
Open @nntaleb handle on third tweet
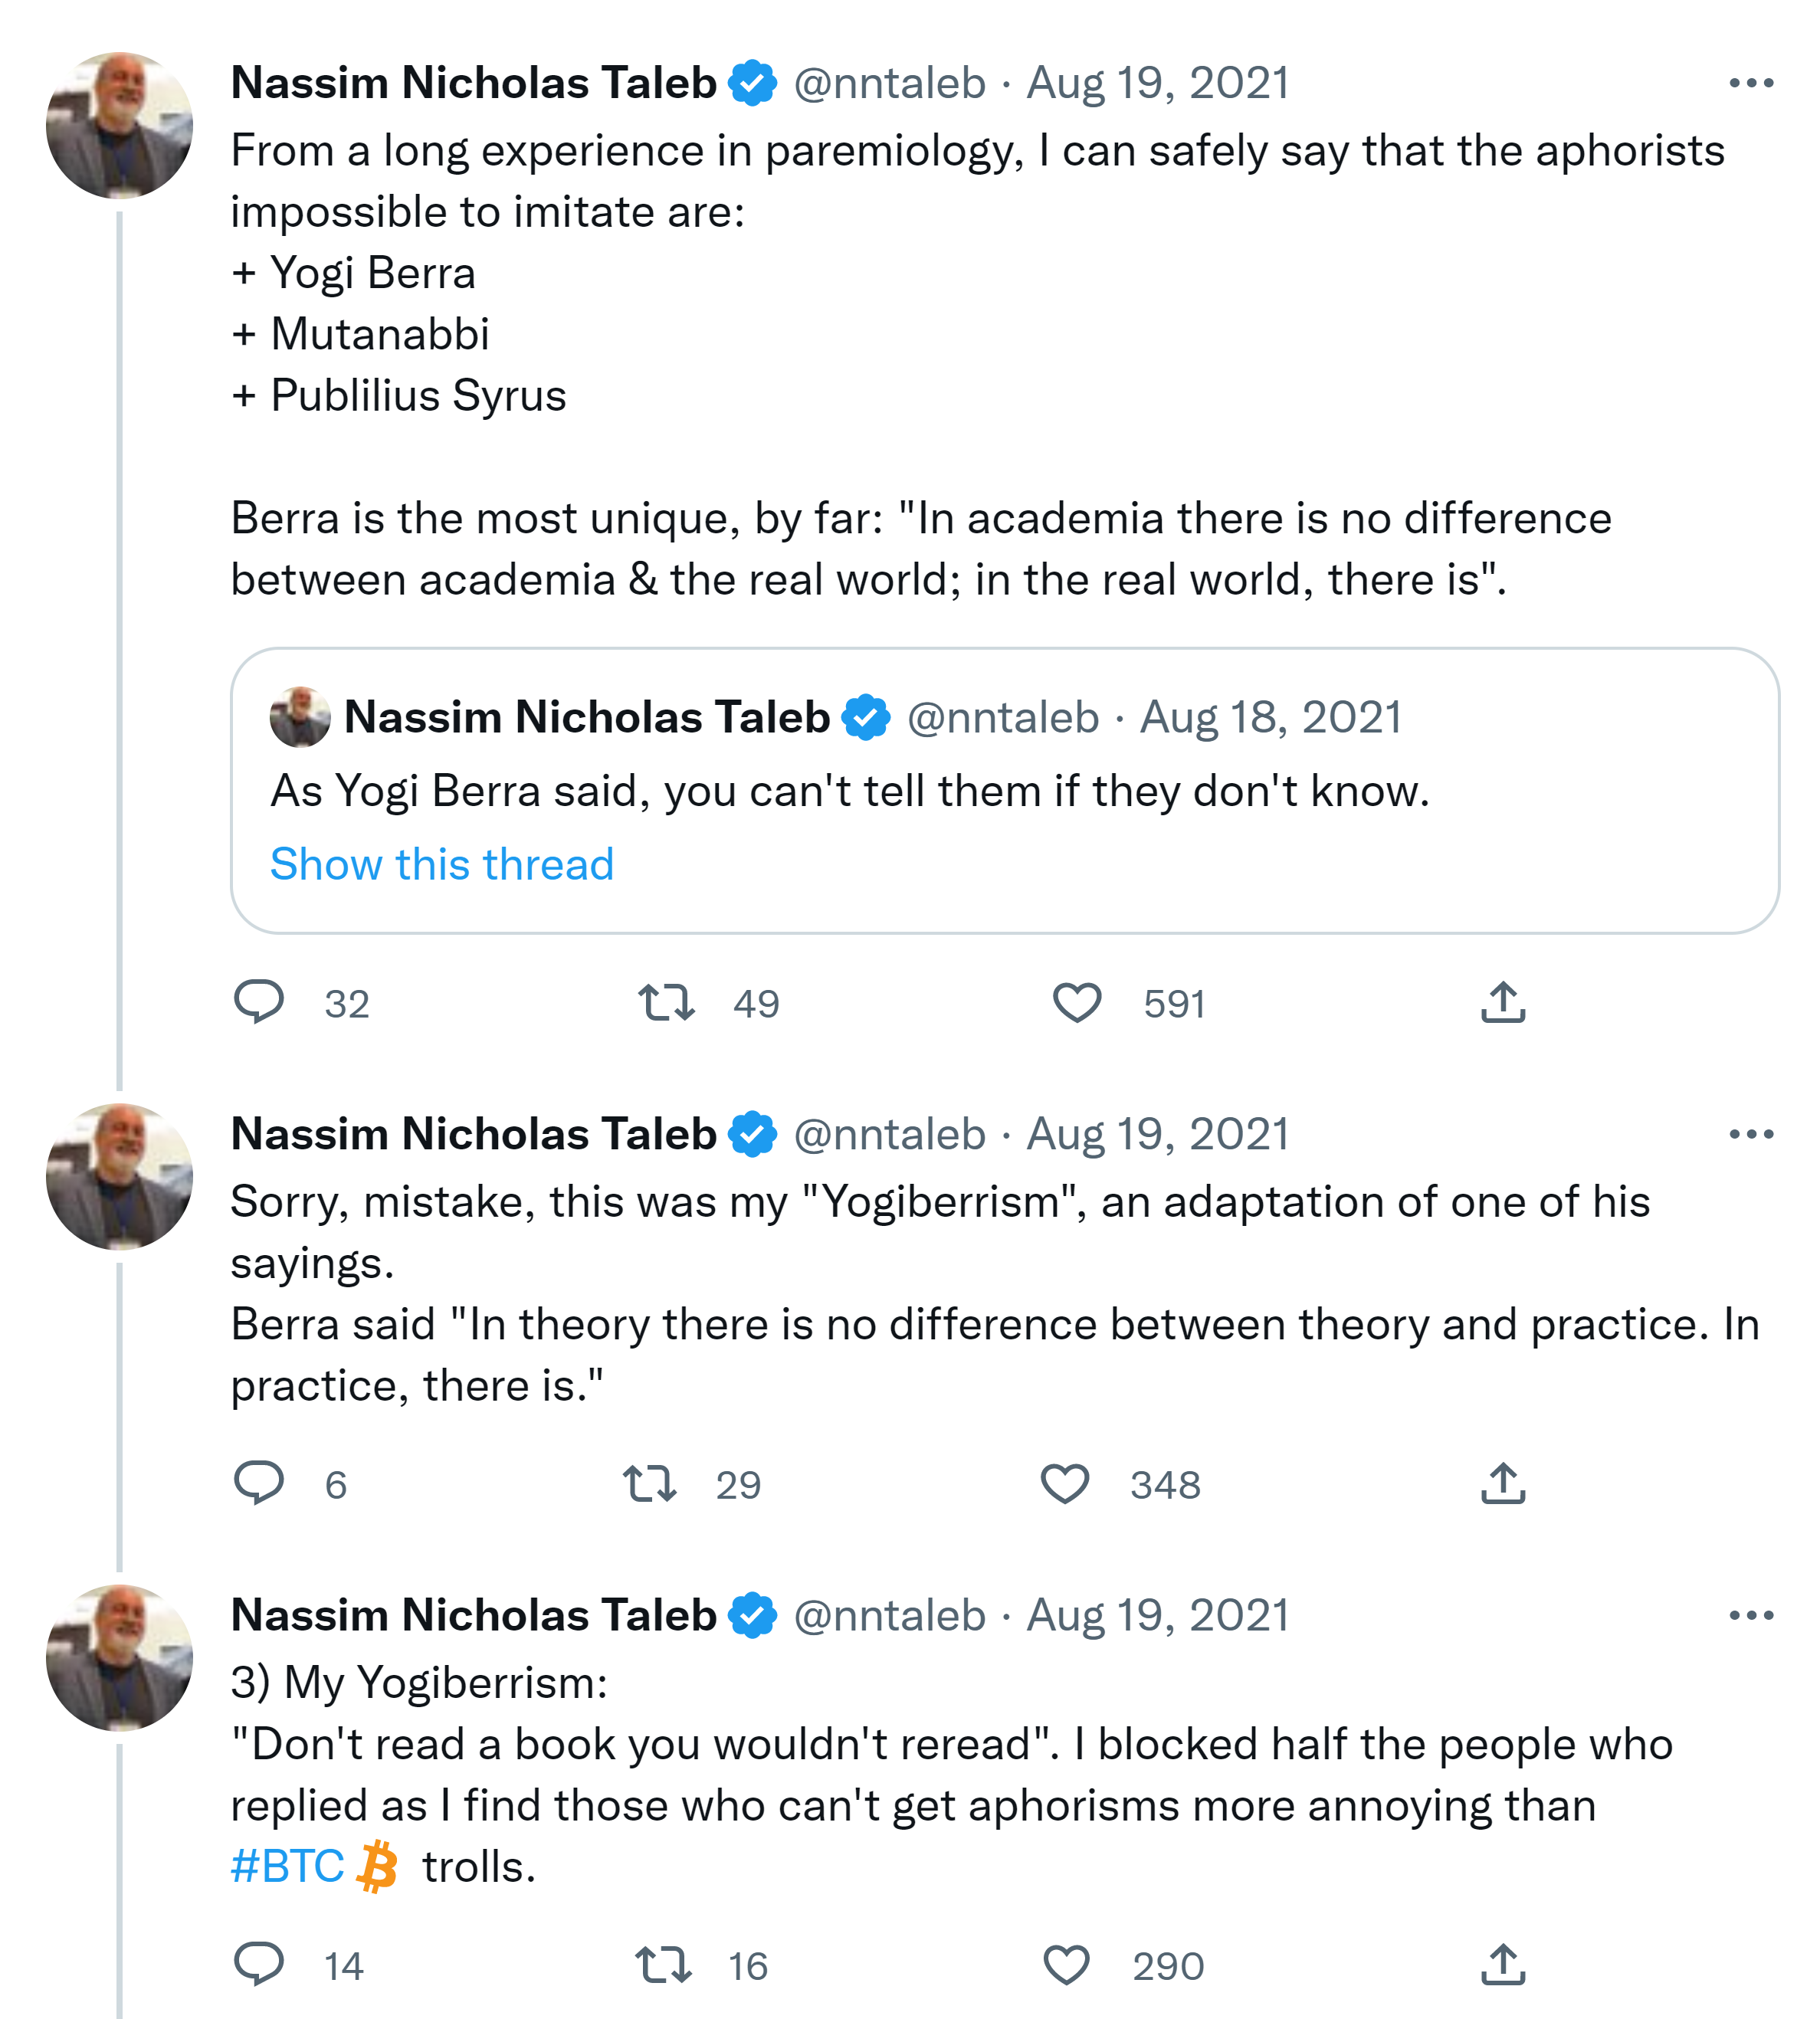pyautogui.click(x=889, y=1616)
